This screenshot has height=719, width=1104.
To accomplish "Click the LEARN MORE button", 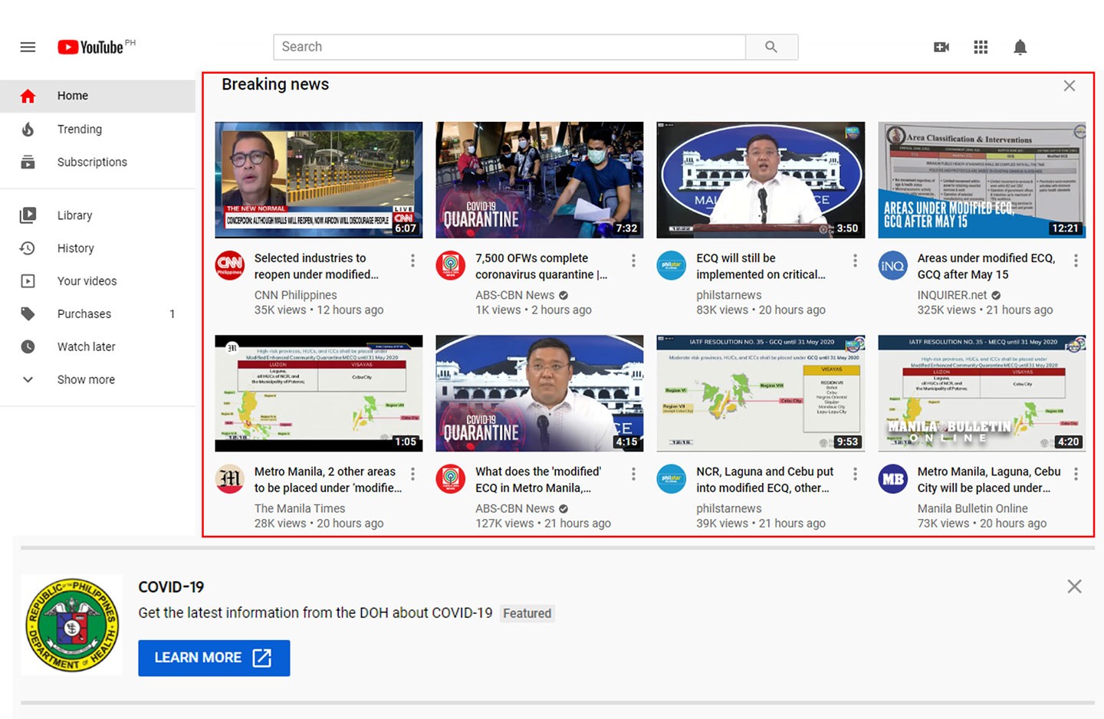I will click(x=214, y=658).
